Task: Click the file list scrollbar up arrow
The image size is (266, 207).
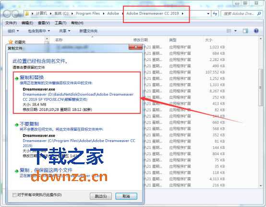Action: pyautogui.click(x=261, y=39)
